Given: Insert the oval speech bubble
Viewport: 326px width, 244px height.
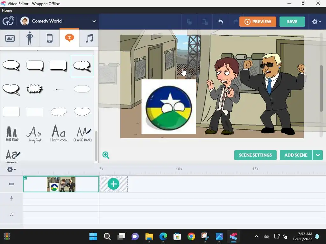Looking at the screenshot, I should coord(11,66).
